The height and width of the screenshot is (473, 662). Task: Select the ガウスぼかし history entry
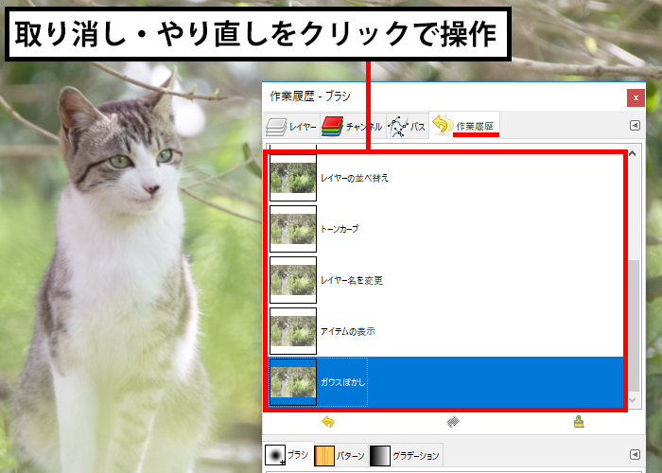tap(445, 382)
